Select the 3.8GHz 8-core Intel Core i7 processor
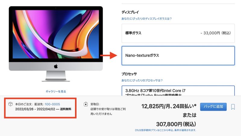 pos(178,91)
